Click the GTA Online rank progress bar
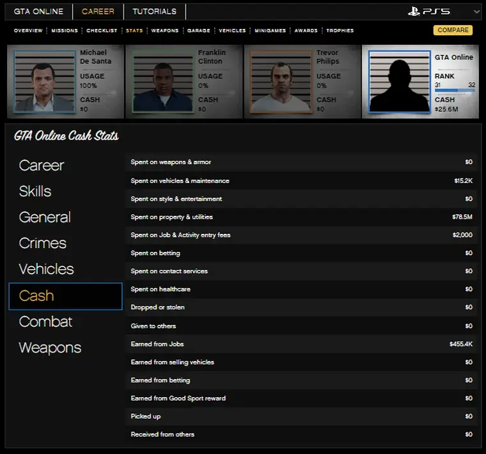This screenshot has width=486, height=454. click(x=455, y=91)
